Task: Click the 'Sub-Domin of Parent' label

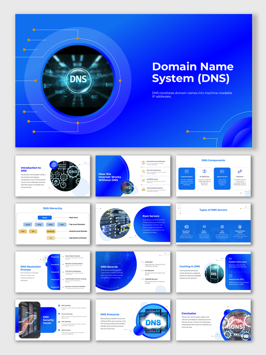Action: (78, 238)
